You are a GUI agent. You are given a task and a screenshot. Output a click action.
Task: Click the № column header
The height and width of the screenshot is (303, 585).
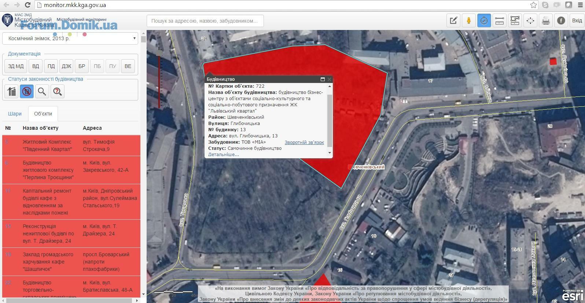[8, 128]
